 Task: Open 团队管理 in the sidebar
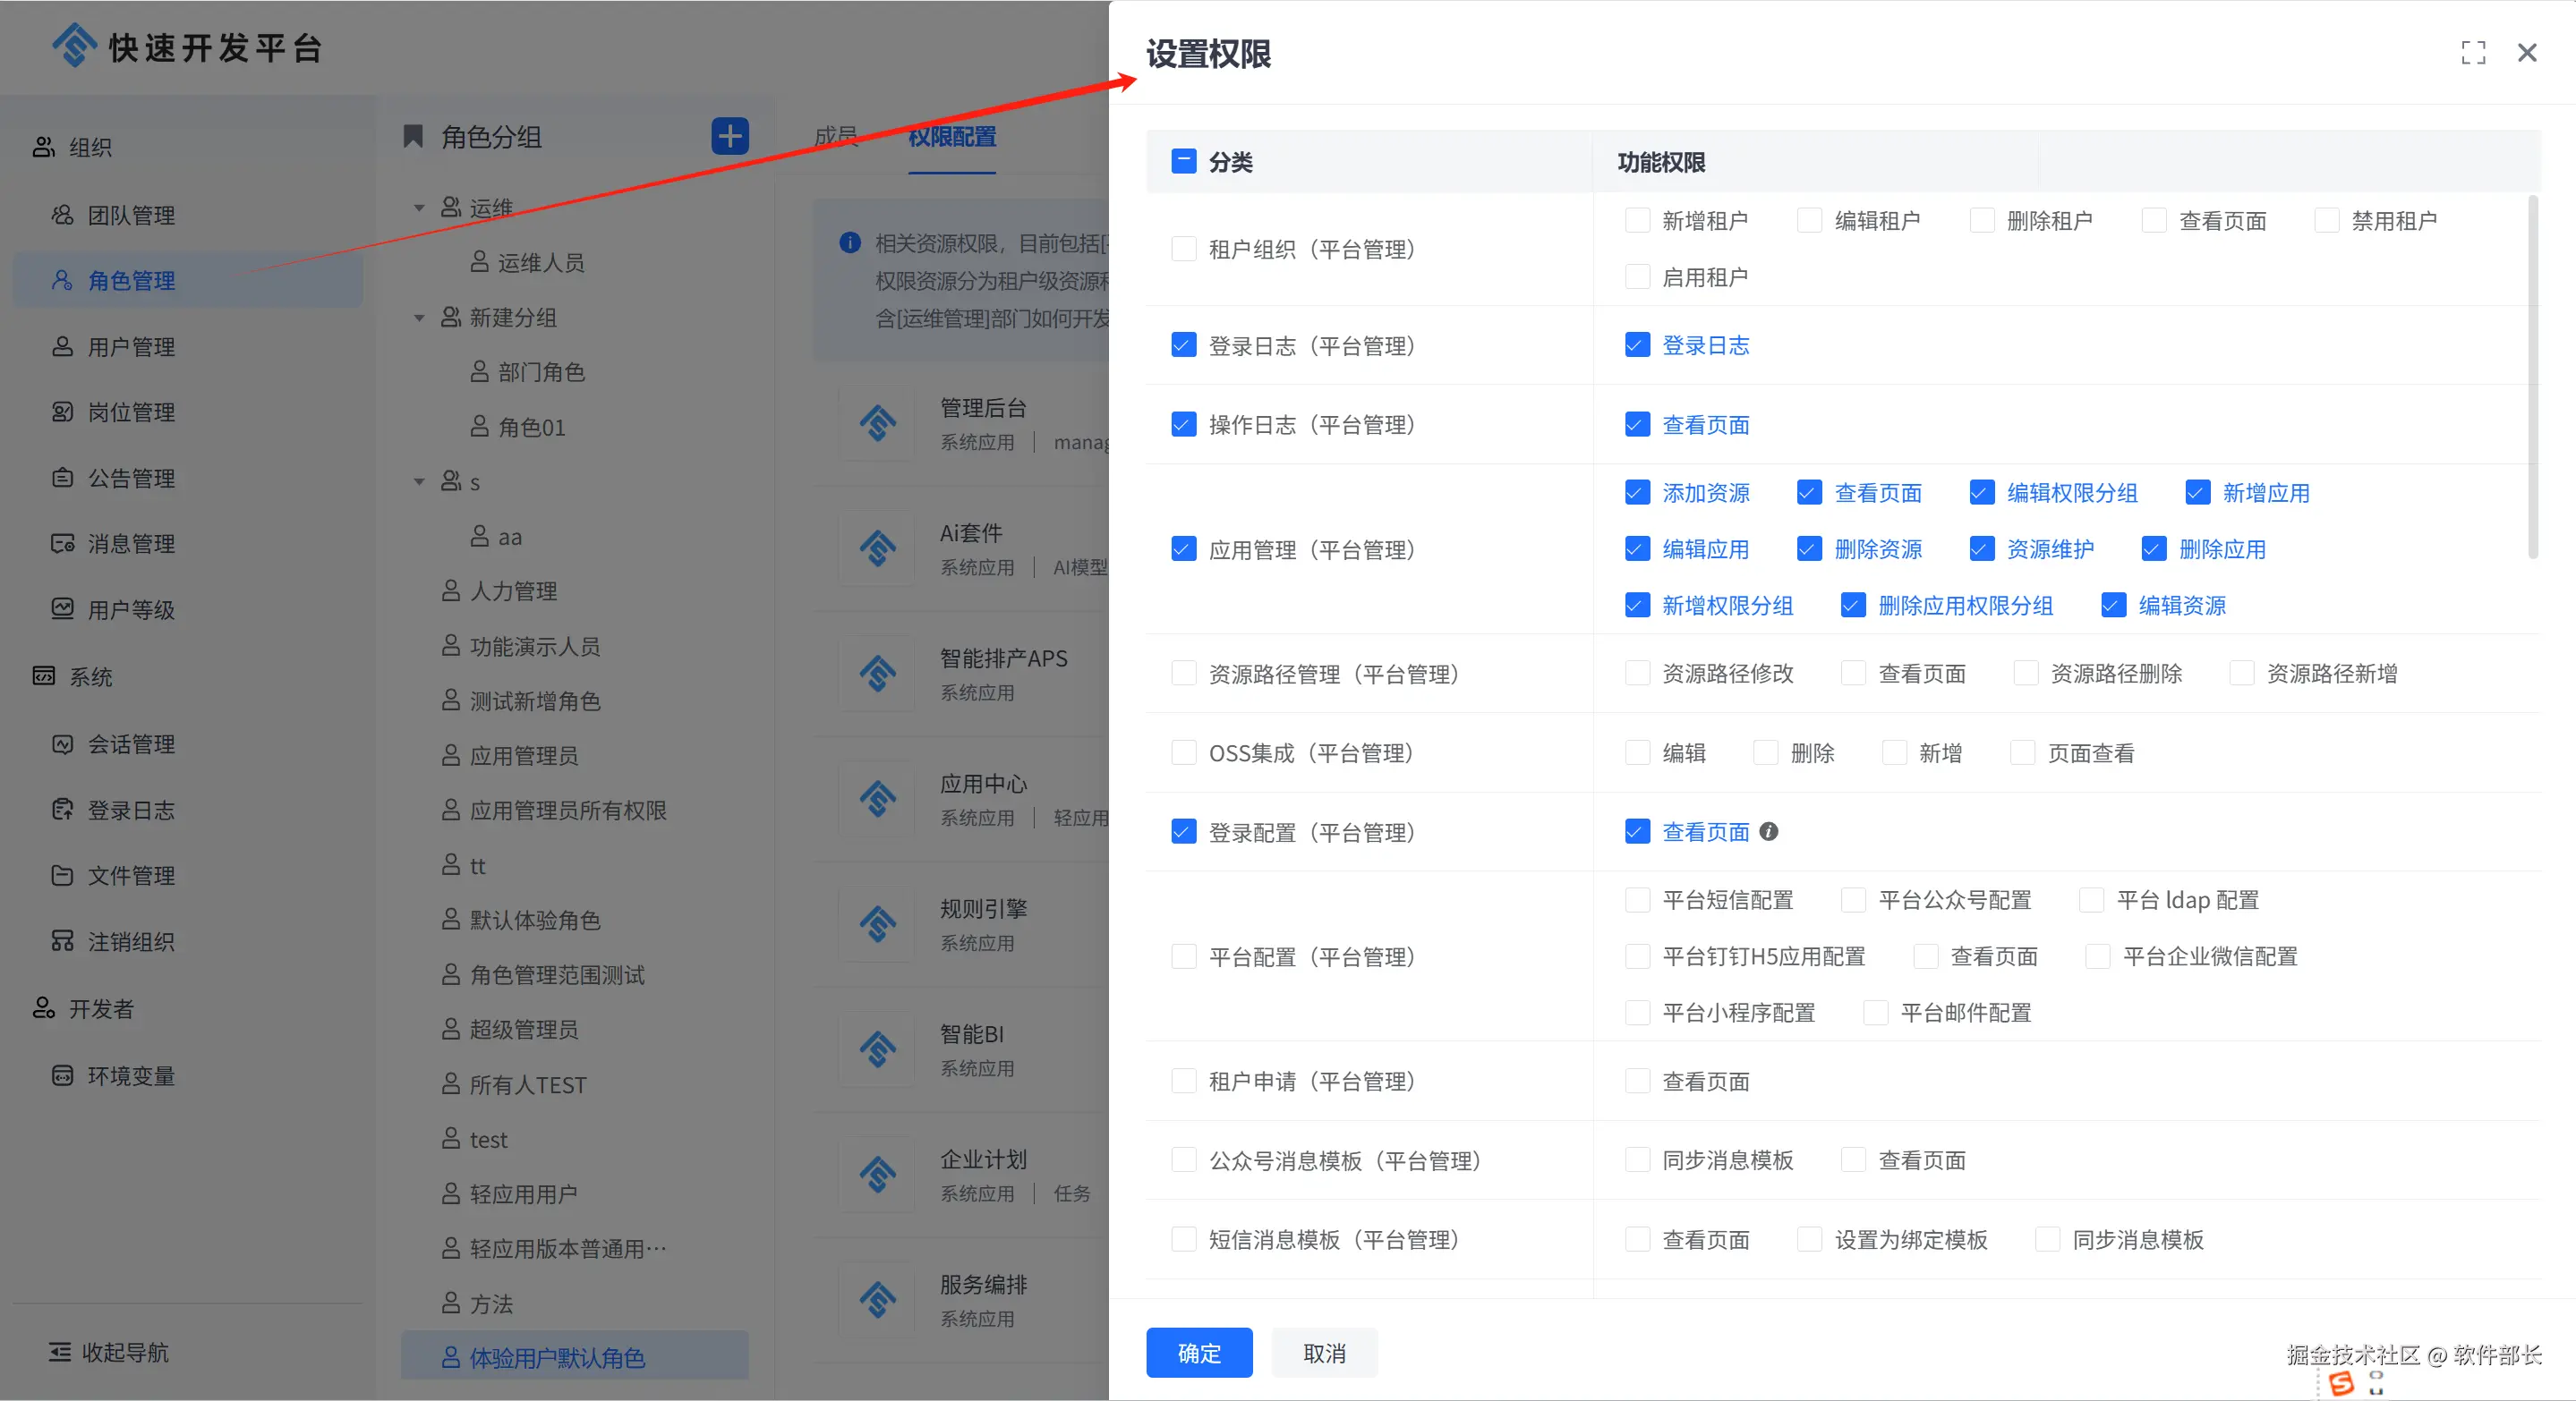tap(130, 215)
